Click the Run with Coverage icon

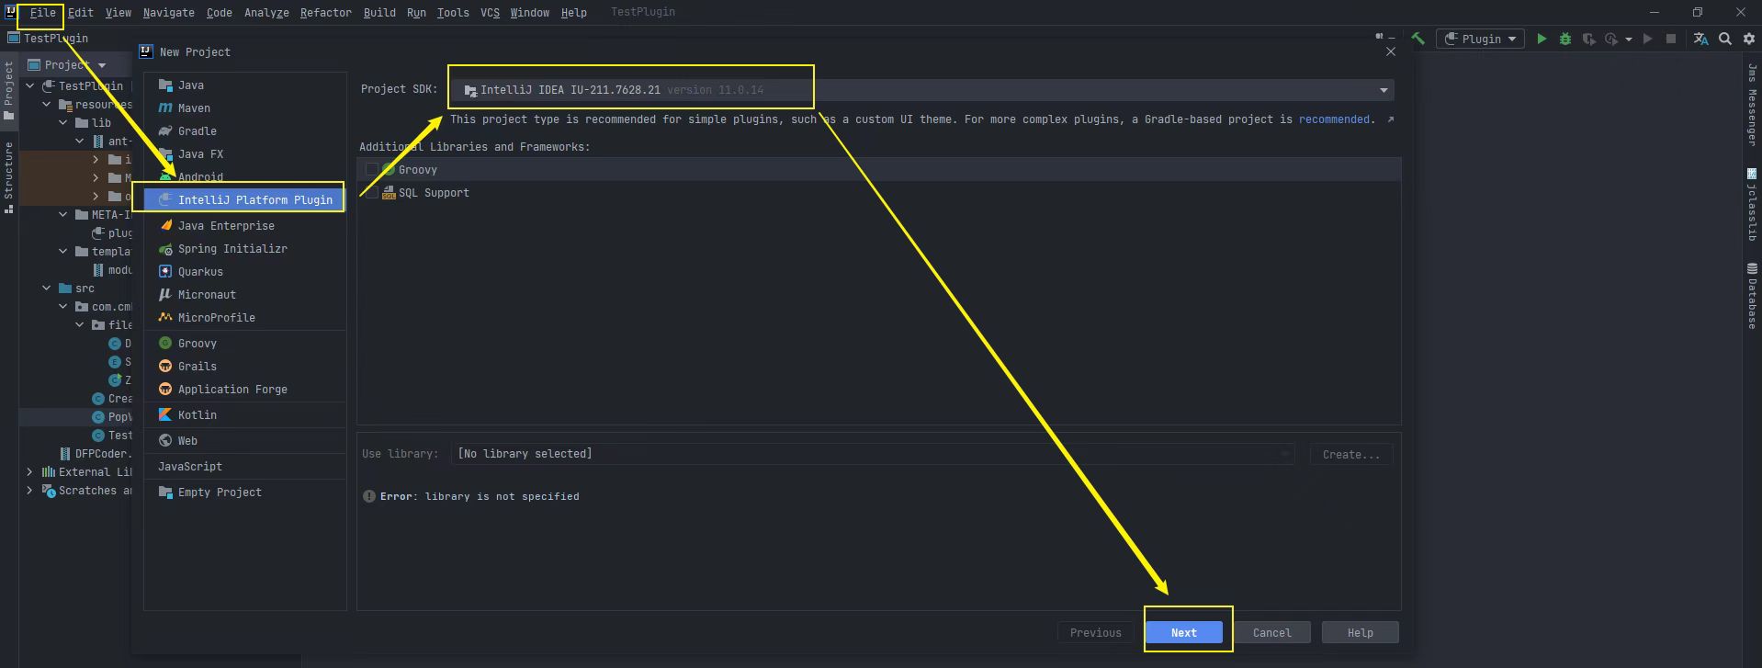coord(1588,39)
